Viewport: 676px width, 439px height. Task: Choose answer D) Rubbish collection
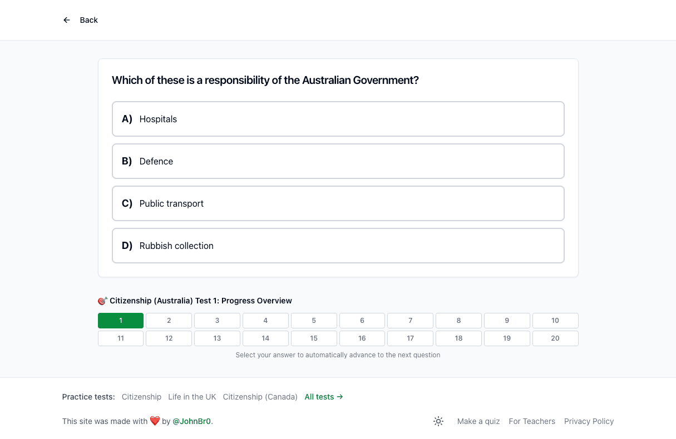coord(338,246)
